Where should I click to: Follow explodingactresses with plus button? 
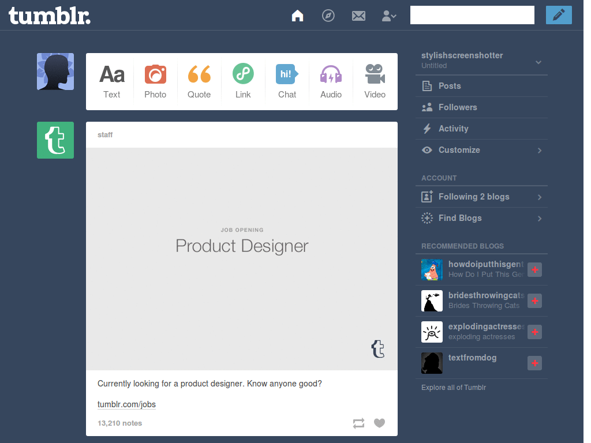[534, 332]
